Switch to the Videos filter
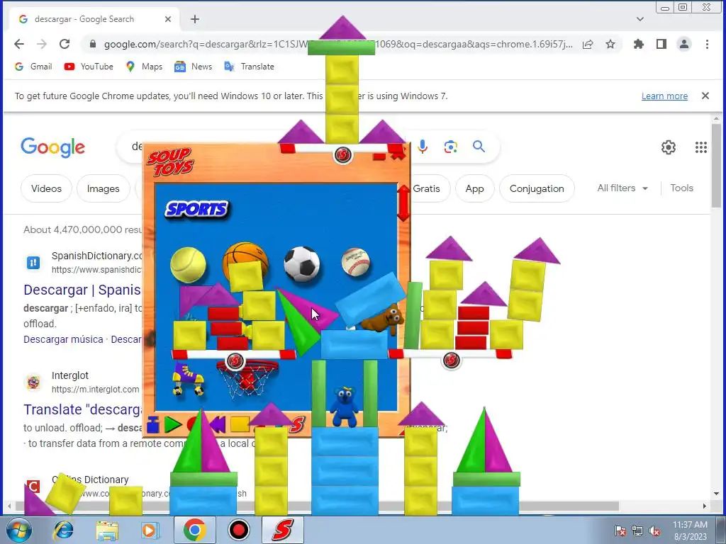Image resolution: width=726 pixels, height=544 pixels. point(46,188)
